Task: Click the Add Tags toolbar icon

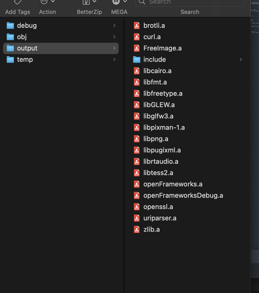Action: click(18, 2)
